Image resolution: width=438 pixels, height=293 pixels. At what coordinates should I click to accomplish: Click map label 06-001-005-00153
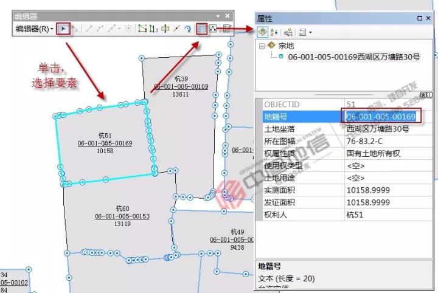tap(122, 216)
